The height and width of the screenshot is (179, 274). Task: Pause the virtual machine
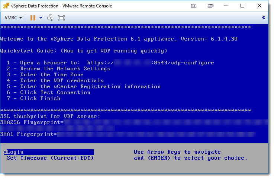[33, 18]
